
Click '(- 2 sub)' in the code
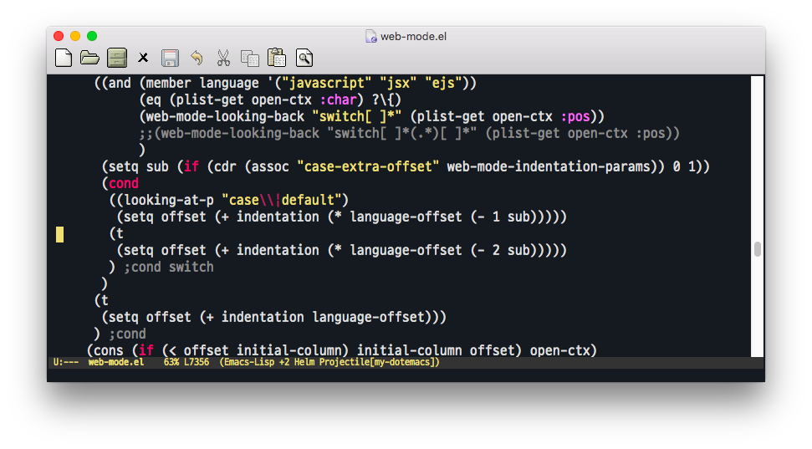click(503, 250)
